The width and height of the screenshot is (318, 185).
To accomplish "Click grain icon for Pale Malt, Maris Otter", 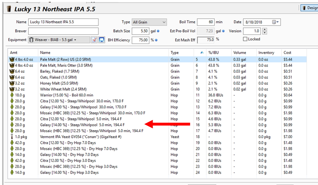I will pyautogui.click(x=12, y=65).
